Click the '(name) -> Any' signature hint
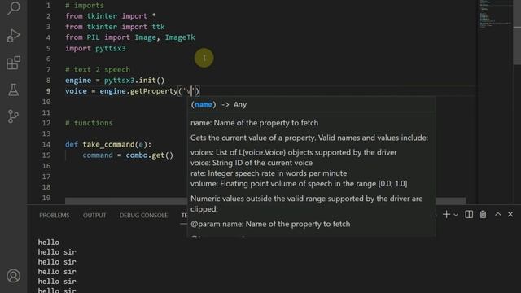The image size is (521, 293). [x=219, y=104]
